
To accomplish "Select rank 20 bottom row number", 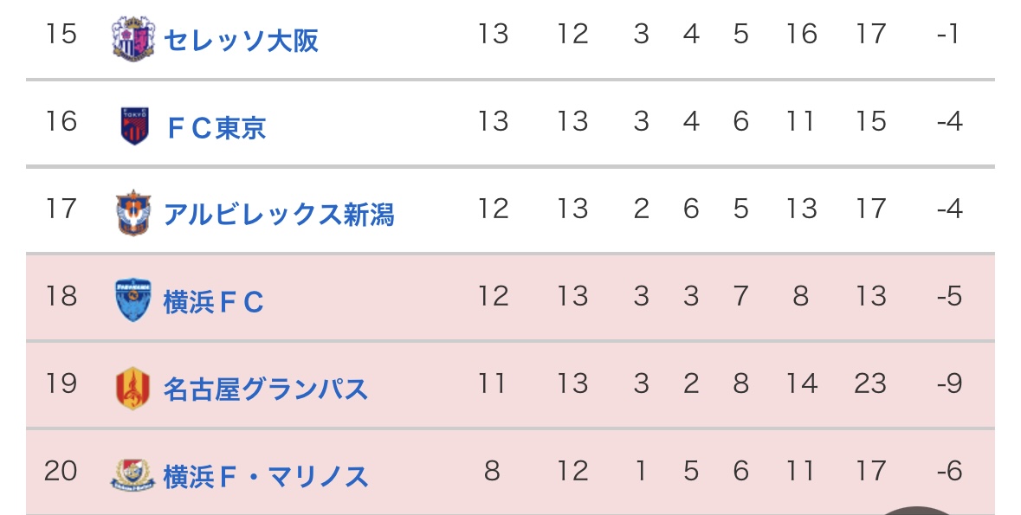I will 61,471.
